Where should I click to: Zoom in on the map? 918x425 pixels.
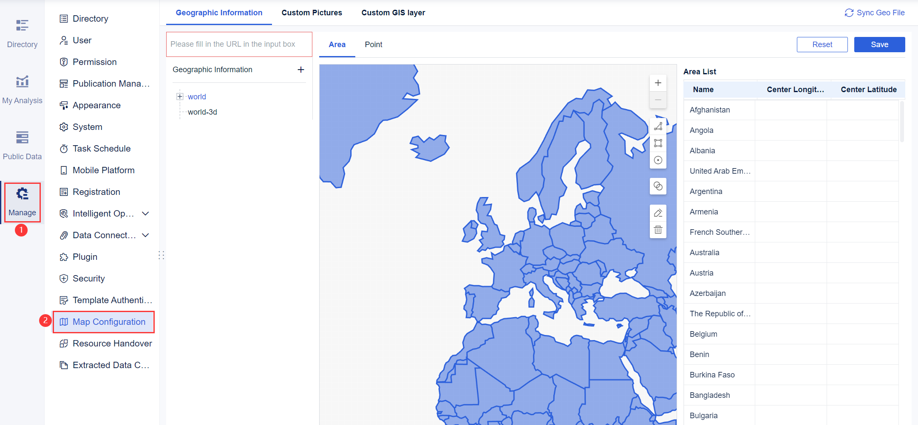click(658, 83)
